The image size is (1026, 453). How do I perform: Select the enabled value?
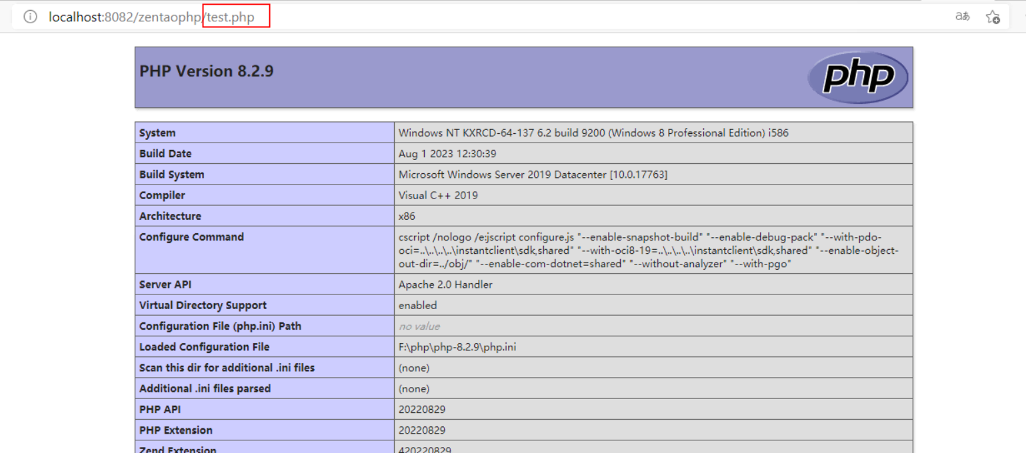tap(417, 305)
